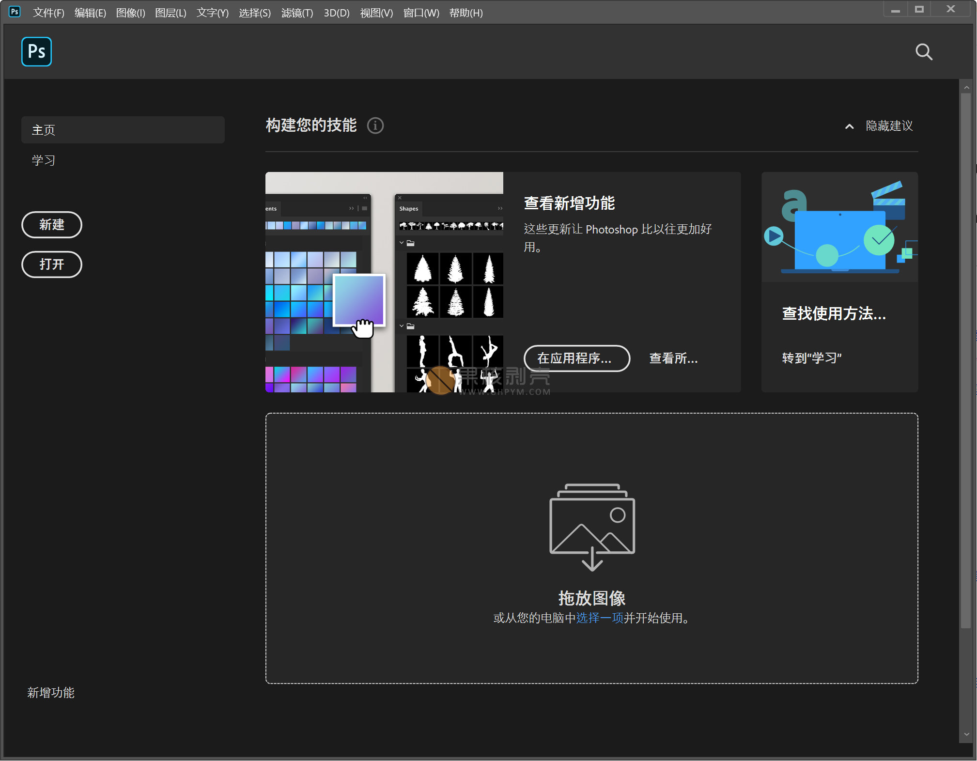The width and height of the screenshot is (977, 761).
Task: Open the 帮助(H) menu
Action: (466, 13)
